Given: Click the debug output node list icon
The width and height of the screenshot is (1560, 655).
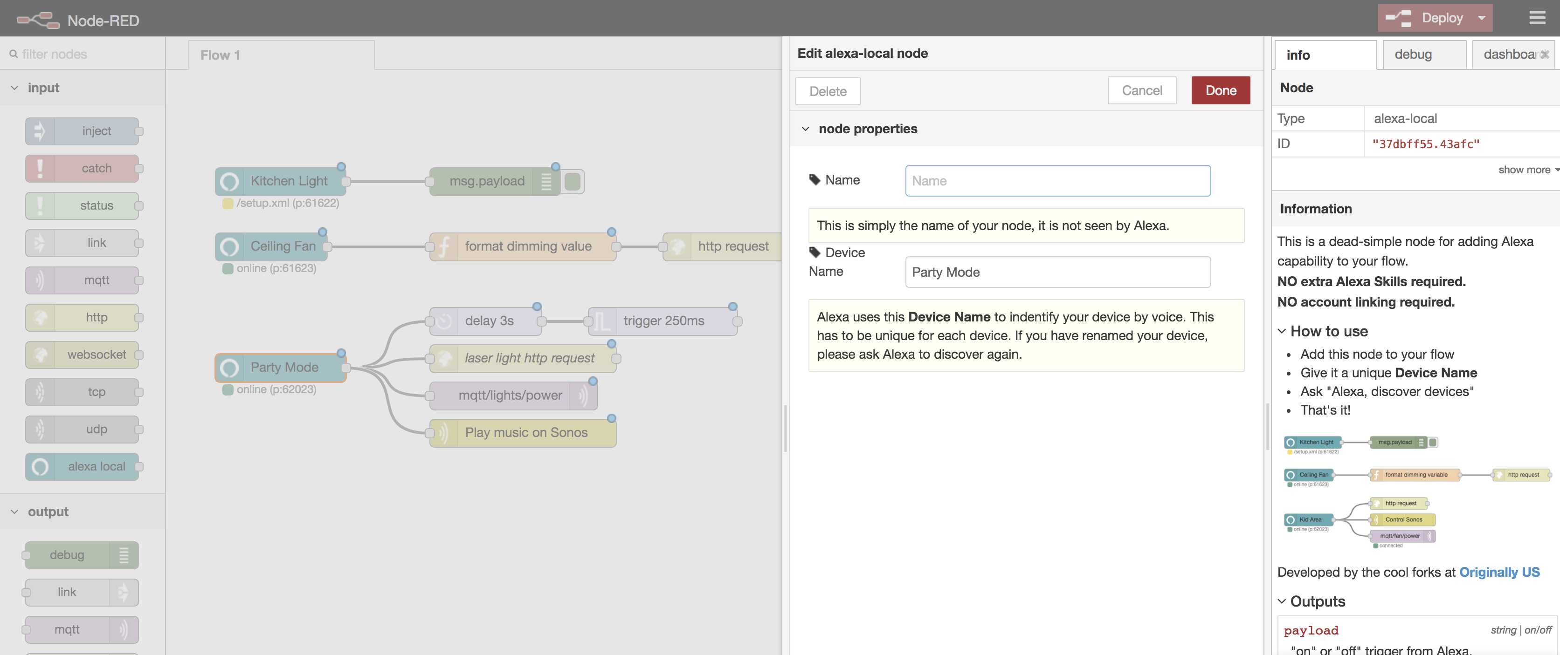Looking at the screenshot, I should 124,554.
